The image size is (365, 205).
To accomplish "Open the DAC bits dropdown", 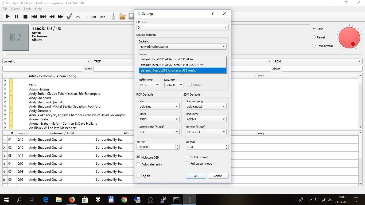I will coord(174,85).
